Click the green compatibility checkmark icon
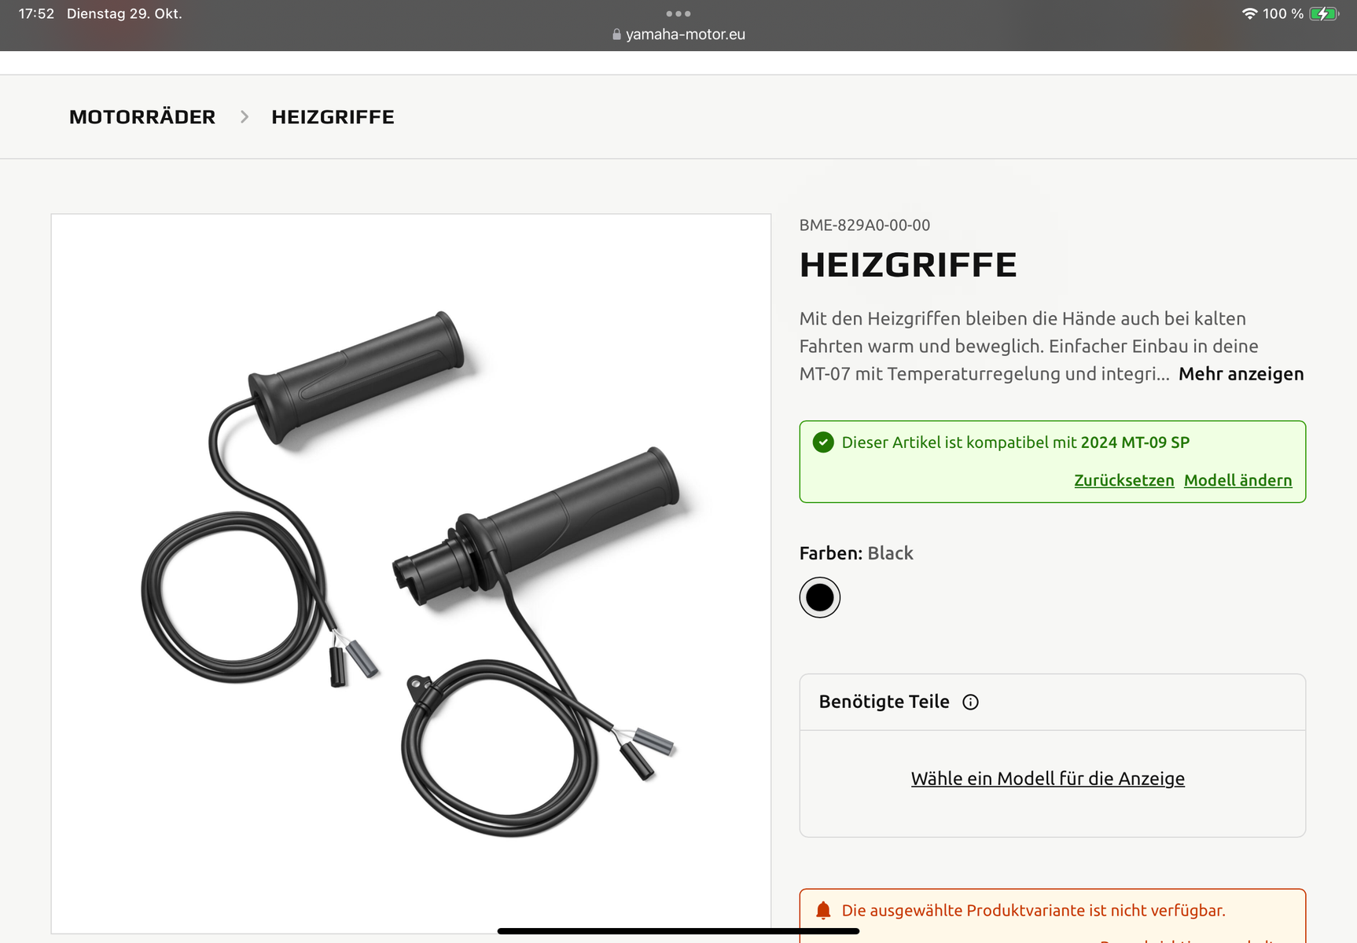The height and width of the screenshot is (943, 1357). pyautogui.click(x=823, y=442)
